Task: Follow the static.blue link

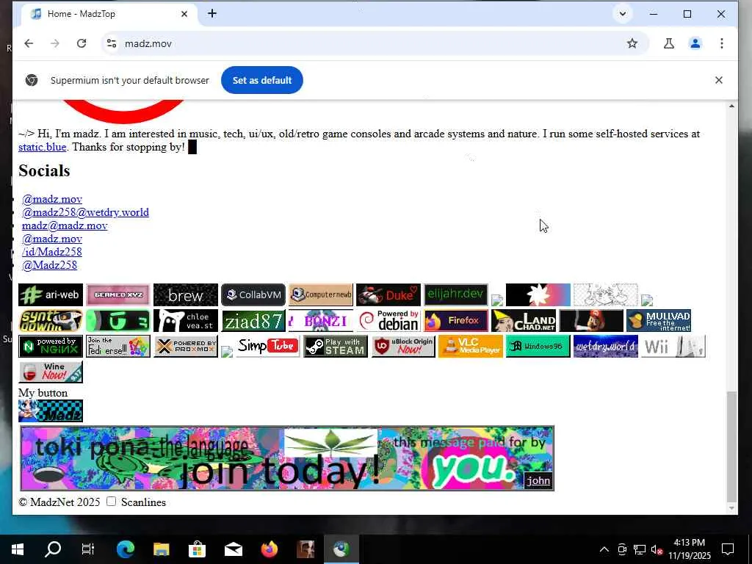Action: 42,147
